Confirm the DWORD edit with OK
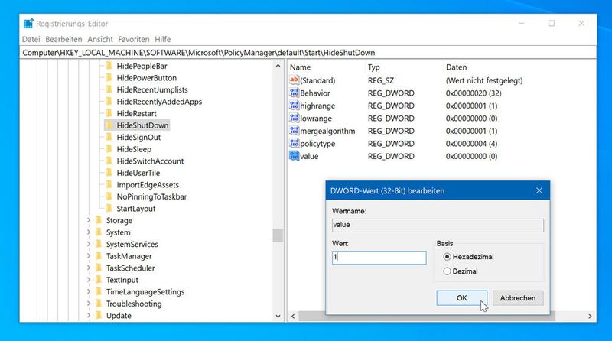The height and width of the screenshot is (341, 612). (x=462, y=297)
